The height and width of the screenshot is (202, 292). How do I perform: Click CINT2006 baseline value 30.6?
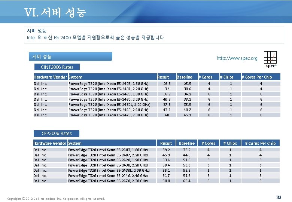pos(187,89)
